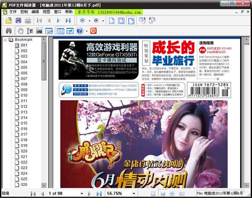This screenshot has width=252, height=198.
Task: Click the Print icon in toolbar
Action: (28, 20)
